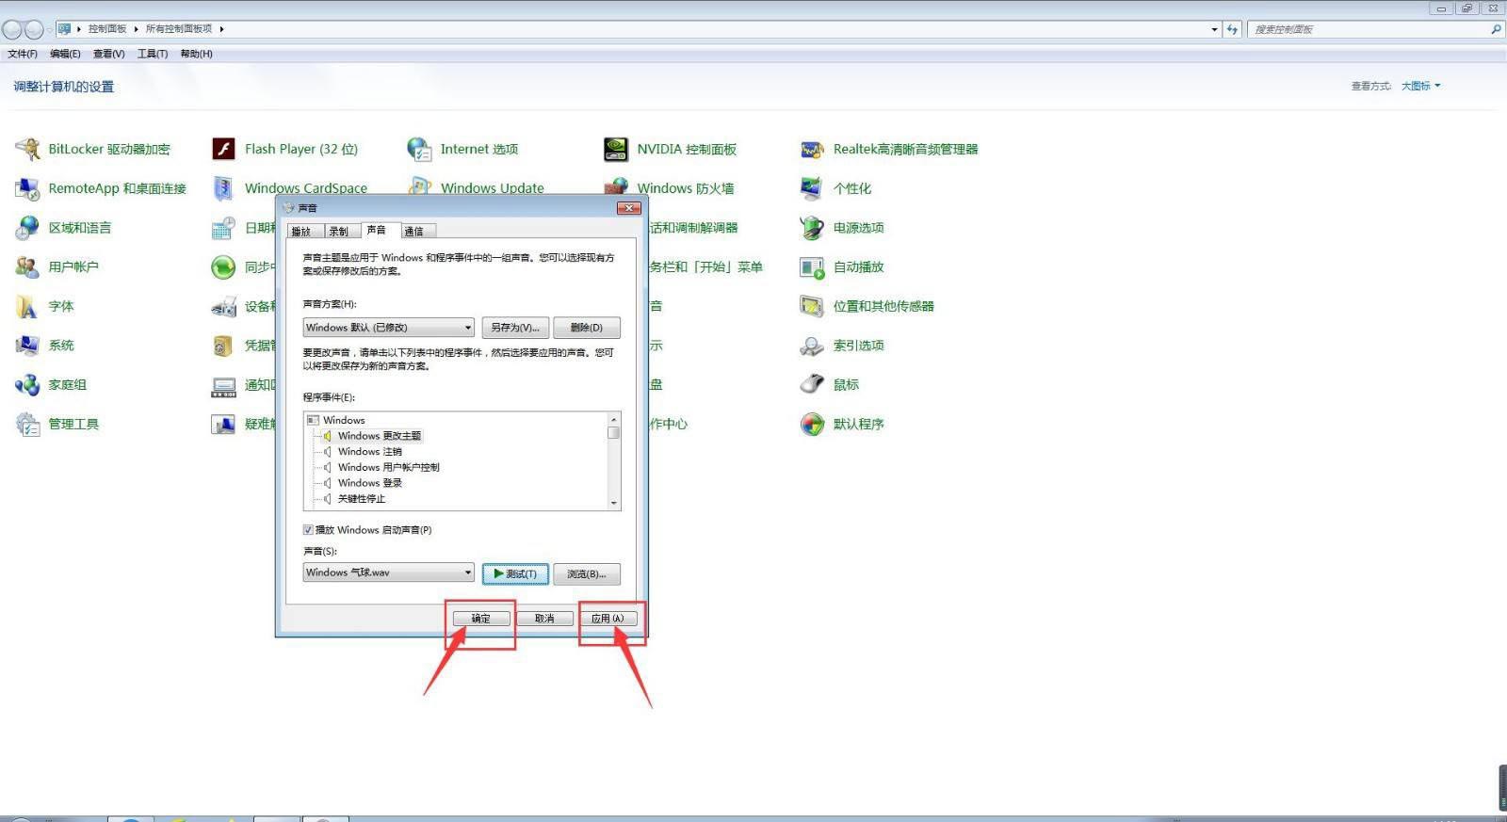
Task: Open Realtek高清晰音频管理器 icon
Action: (x=812, y=149)
